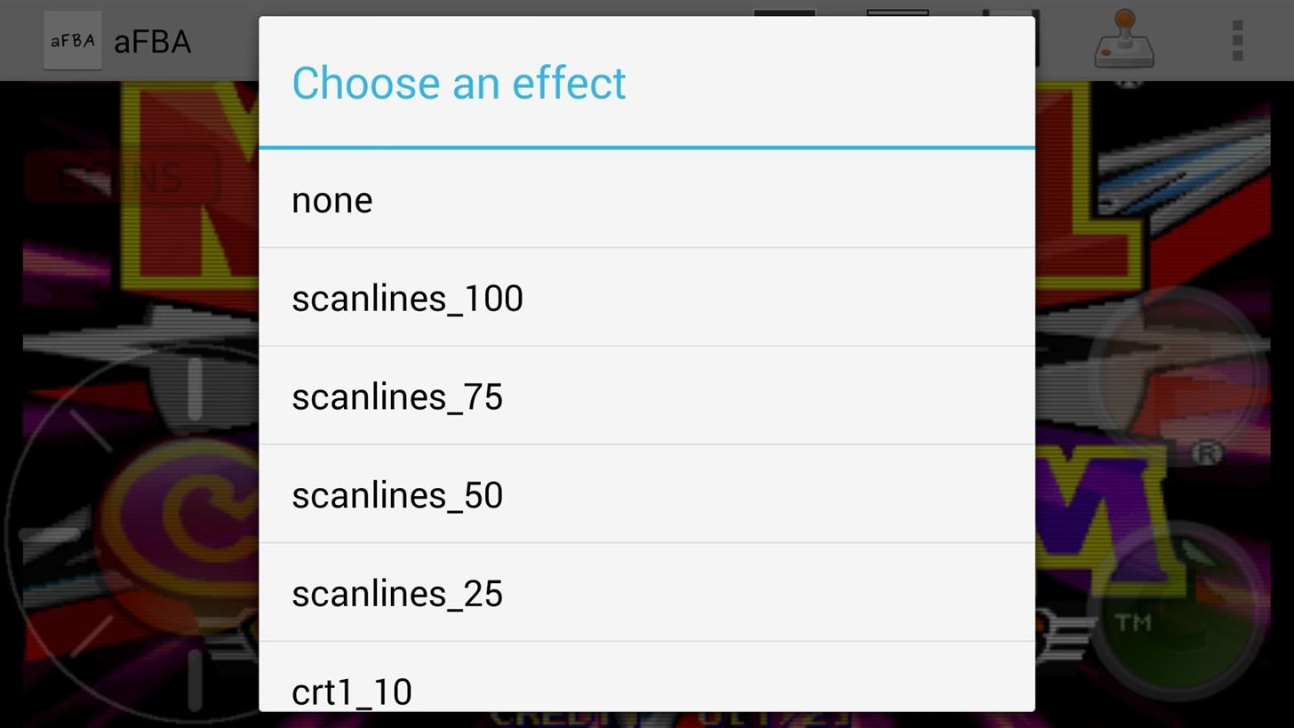Tap the left direction mark of virtual D-pad
1294x728 pixels.
[x=51, y=536]
